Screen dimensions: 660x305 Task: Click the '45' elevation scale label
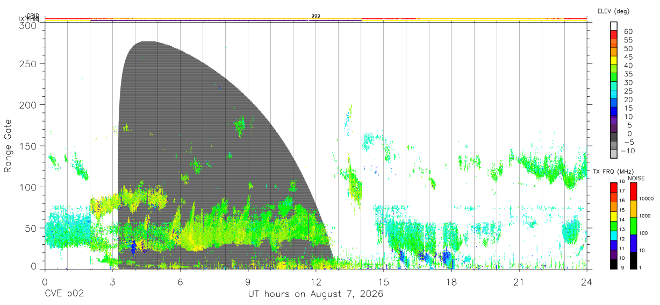click(x=628, y=57)
